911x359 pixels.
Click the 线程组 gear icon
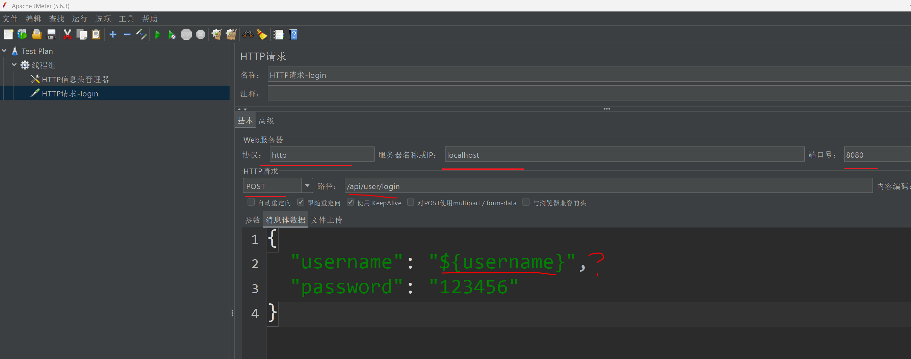[x=25, y=65]
